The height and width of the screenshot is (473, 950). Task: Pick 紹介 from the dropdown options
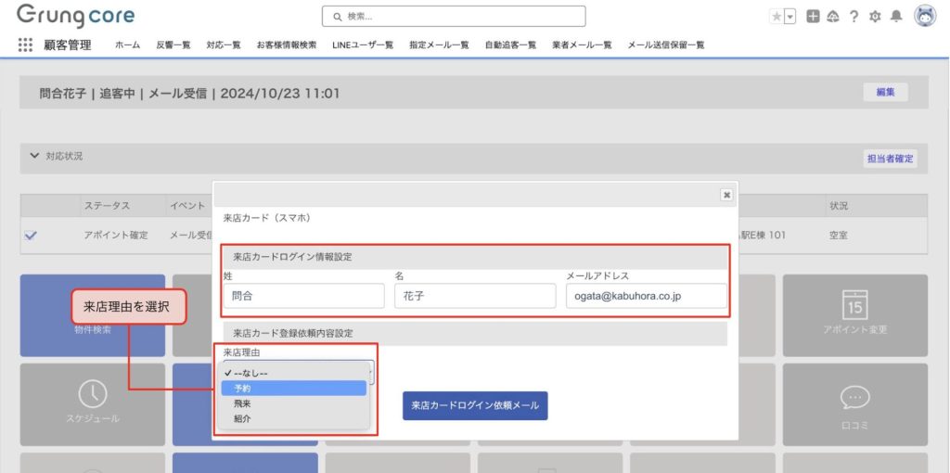click(242, 419)
